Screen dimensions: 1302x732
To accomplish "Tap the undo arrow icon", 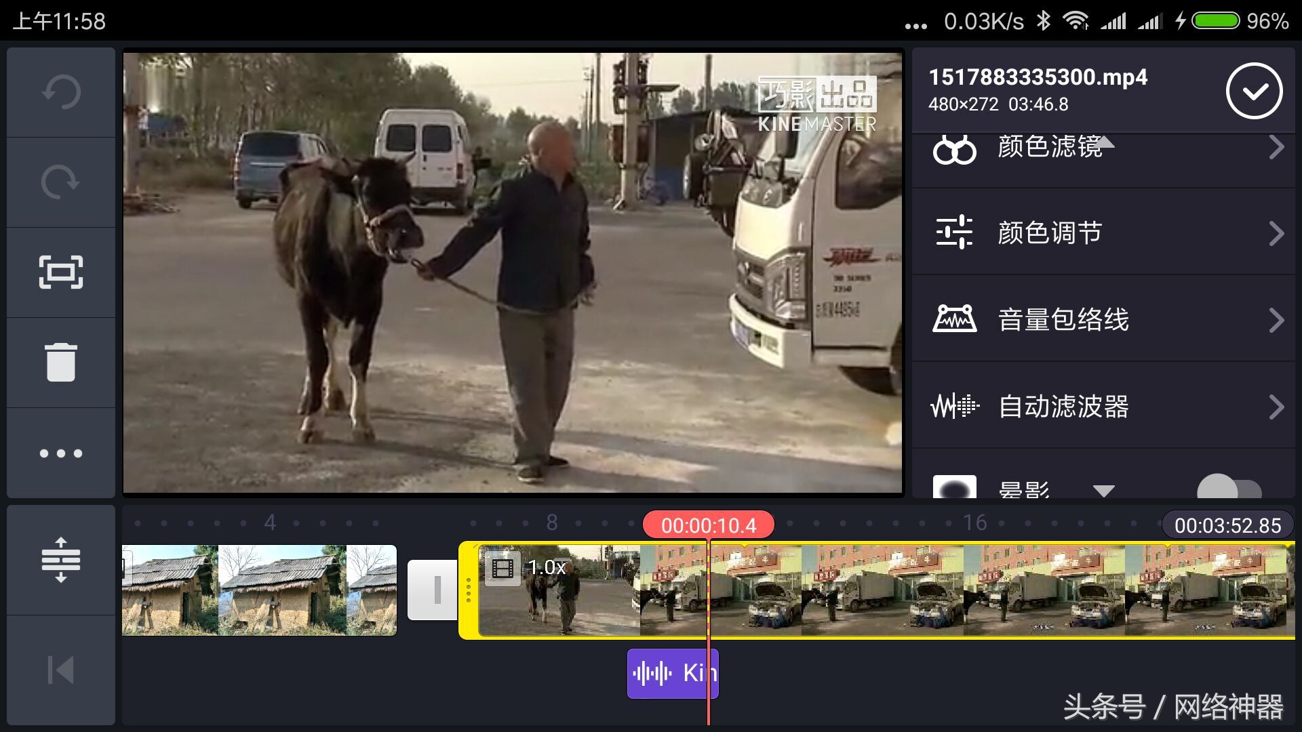I will pos(60,91).
